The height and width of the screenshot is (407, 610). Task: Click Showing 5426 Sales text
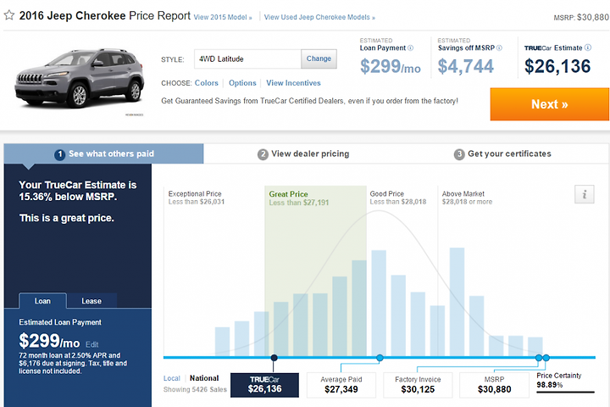(x=195, y=389)
